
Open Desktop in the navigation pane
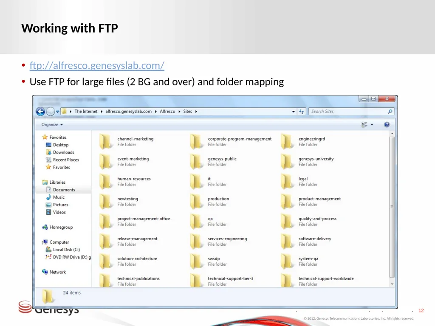pos(57,145)
